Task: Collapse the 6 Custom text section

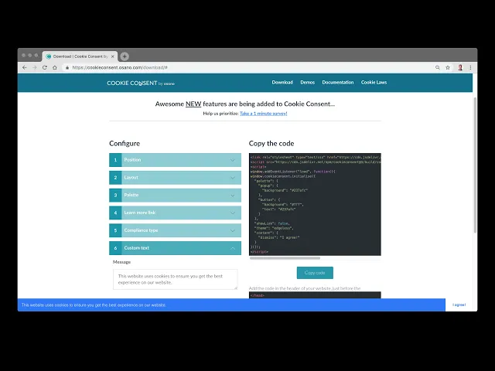Action: [x=176, y=248]
